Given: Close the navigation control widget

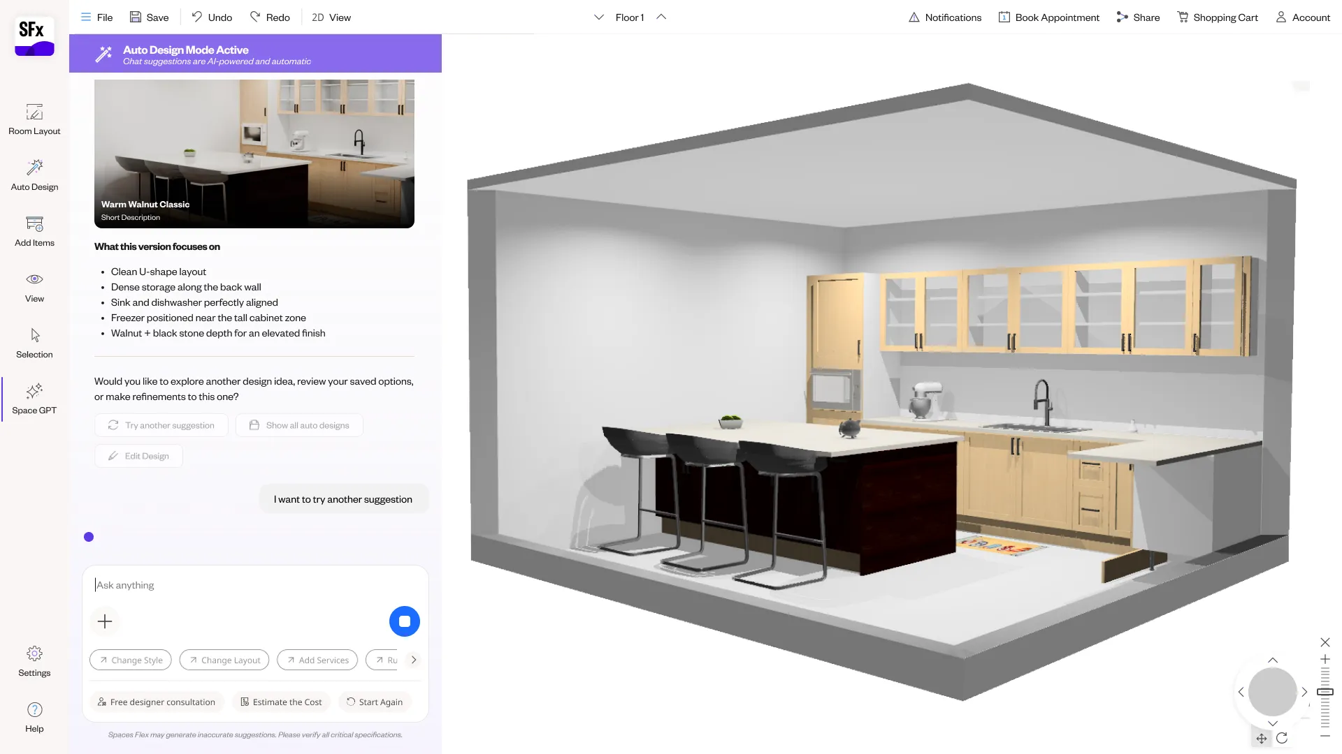Looking at the screenshot, I should (x=1325, y=642).
